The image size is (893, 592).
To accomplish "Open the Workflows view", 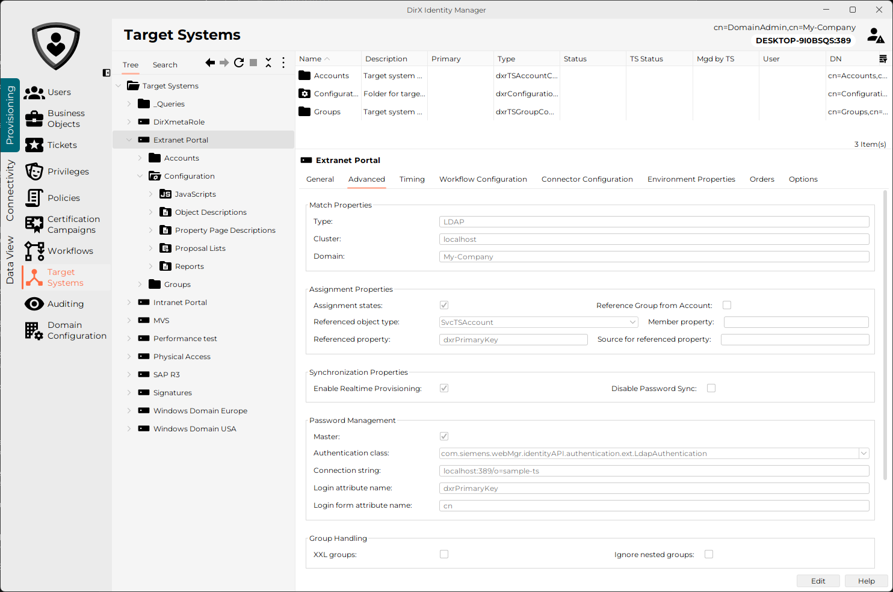I will coord(59,251).
